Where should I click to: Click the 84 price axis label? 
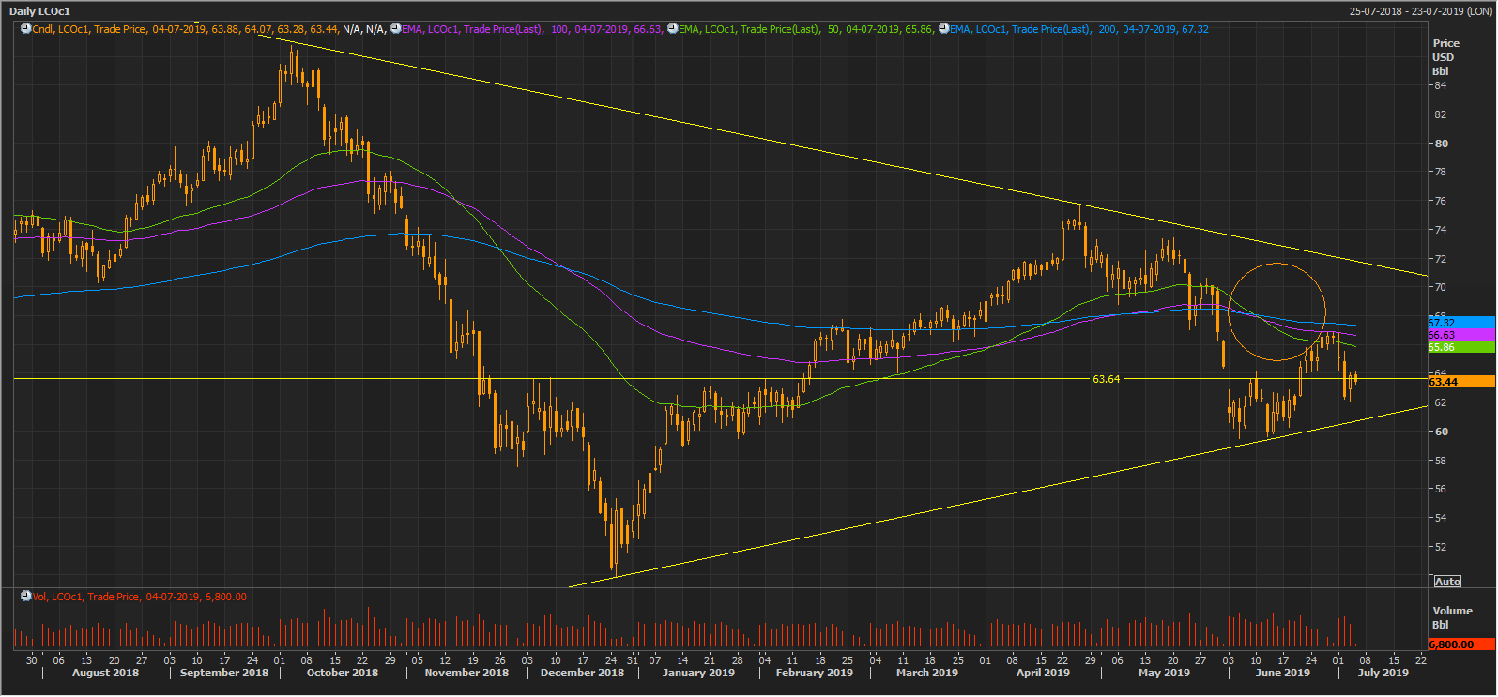click(1440, 85)
